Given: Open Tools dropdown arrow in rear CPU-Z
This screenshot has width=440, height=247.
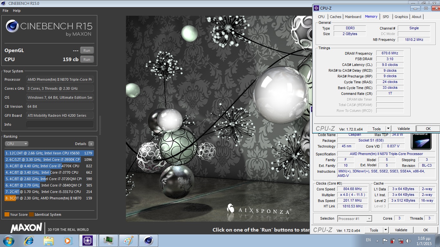Looking at the screenshot, I should 386,230.
